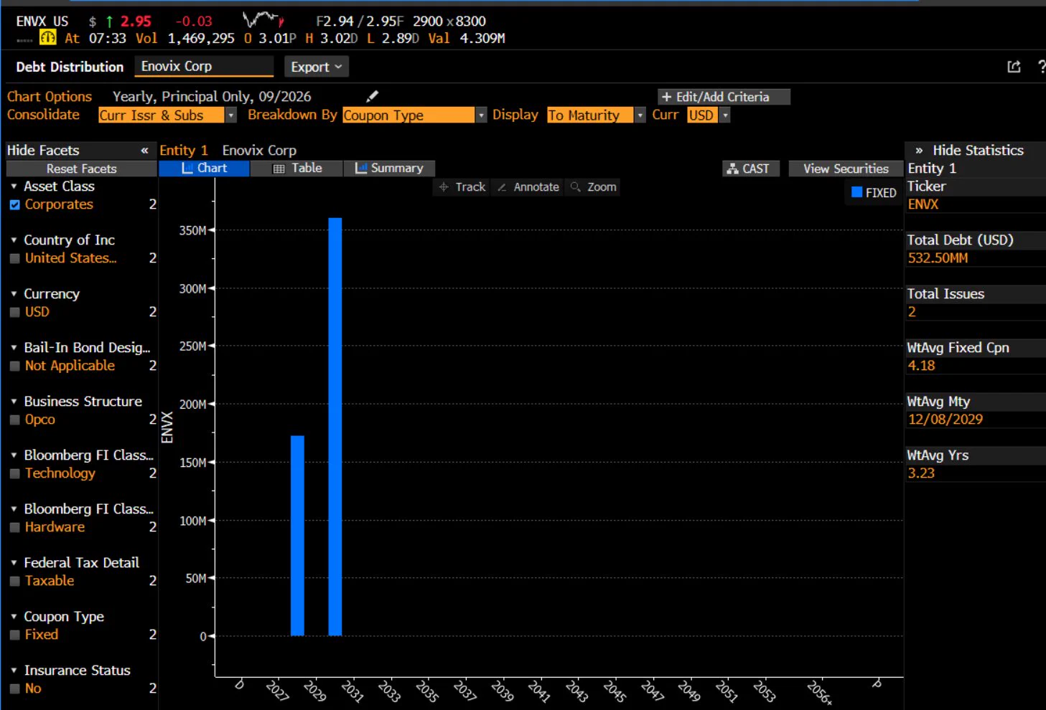Check the Not Applicable bail-in checkbox

click(14, 366)
